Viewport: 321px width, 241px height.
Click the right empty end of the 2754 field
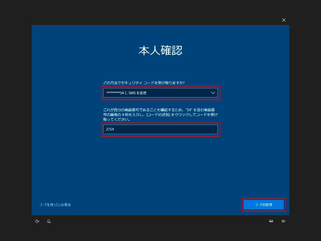pyautogui.click(x=201, y=129)
